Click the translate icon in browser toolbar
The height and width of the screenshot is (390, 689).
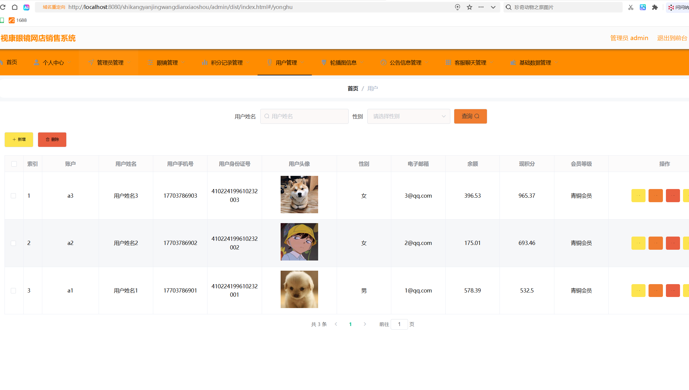pos(643,7)
